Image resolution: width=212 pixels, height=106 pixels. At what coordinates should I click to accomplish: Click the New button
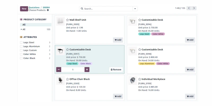click(x=24, y=9)
